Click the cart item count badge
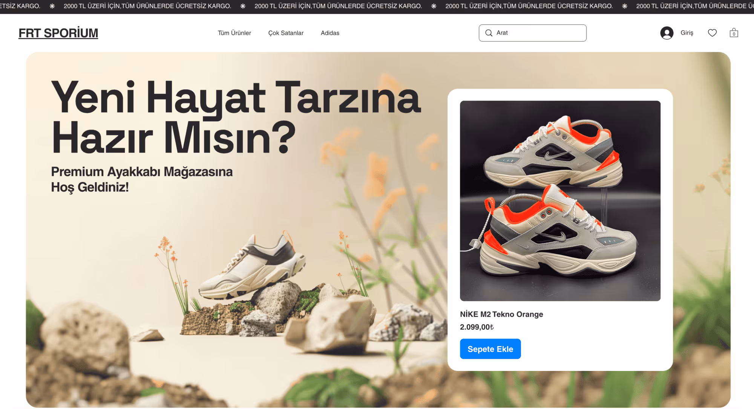Image resolution: width=754 pixels, height=409 pixels. coord(734,34)
